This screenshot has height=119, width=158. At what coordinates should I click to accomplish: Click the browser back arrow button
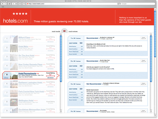tap(2, 4)
